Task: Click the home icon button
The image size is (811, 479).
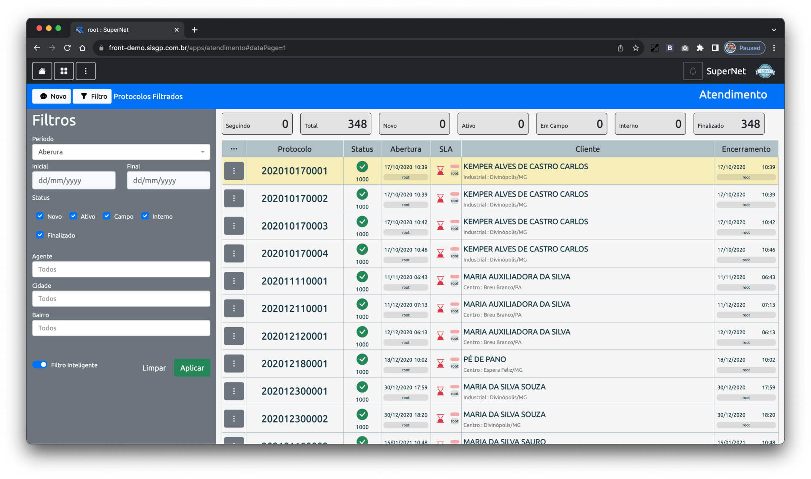Action: click(42, 71)
